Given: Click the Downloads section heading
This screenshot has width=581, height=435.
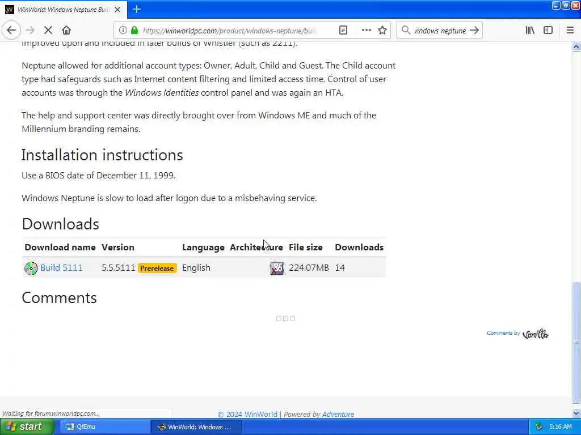Looking at the screenshot, I should (60, 224).
